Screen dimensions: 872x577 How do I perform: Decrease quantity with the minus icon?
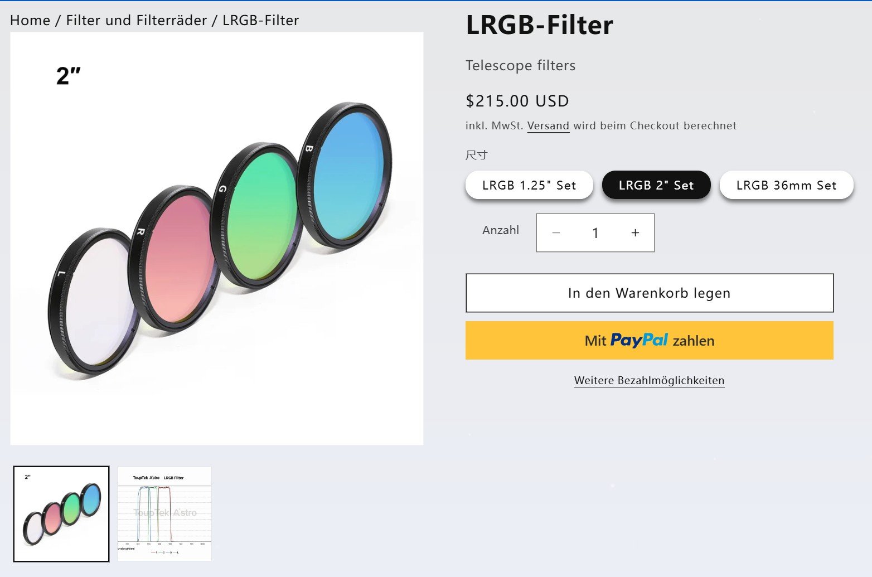[556, 233]
